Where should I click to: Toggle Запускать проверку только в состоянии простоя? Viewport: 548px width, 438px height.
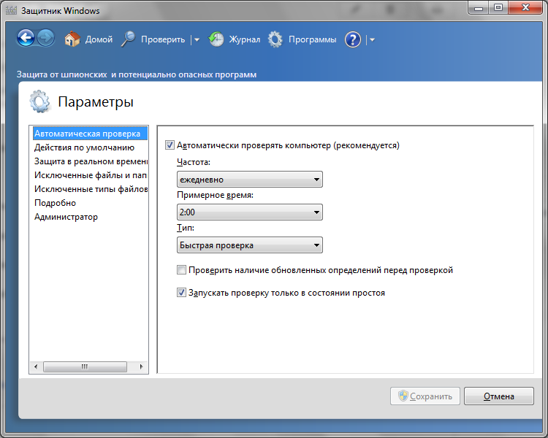(x=181, y=292)
